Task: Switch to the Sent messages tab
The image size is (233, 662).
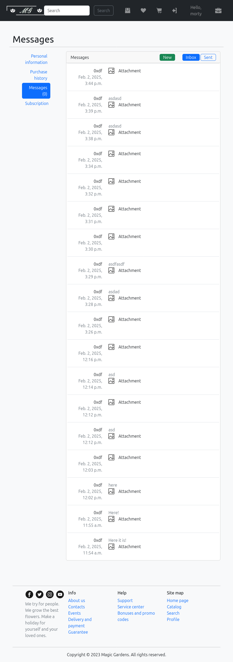Action: tap(208, 57)
